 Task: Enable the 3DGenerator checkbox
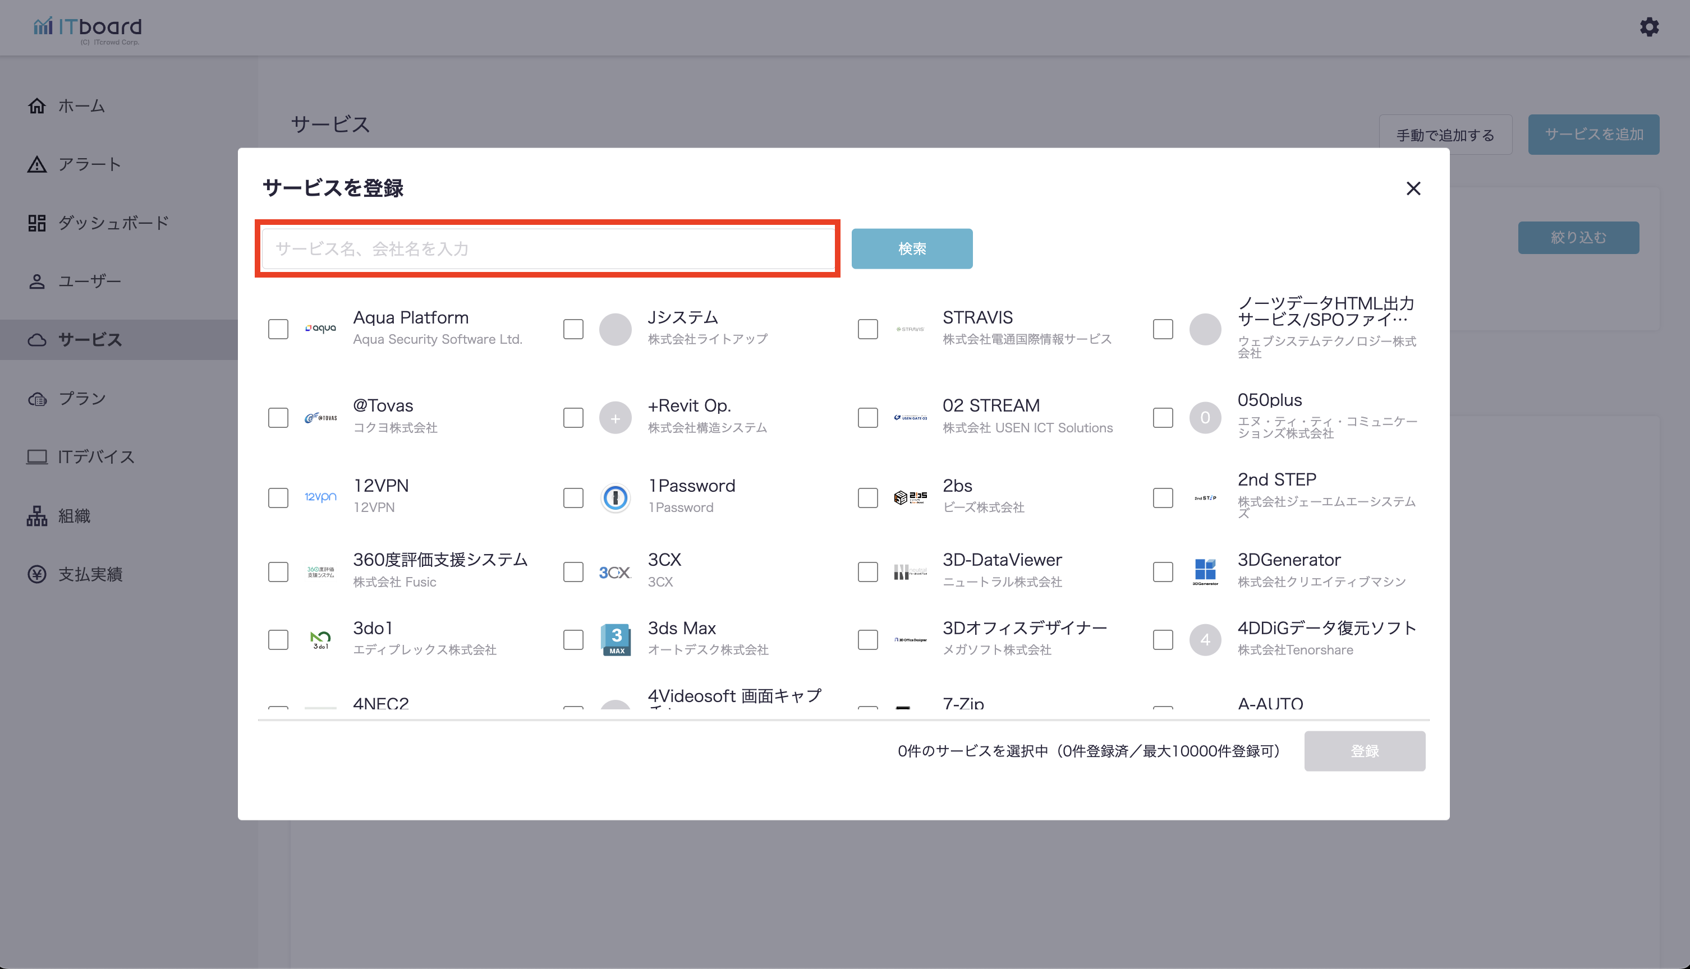click(1163, 571)
